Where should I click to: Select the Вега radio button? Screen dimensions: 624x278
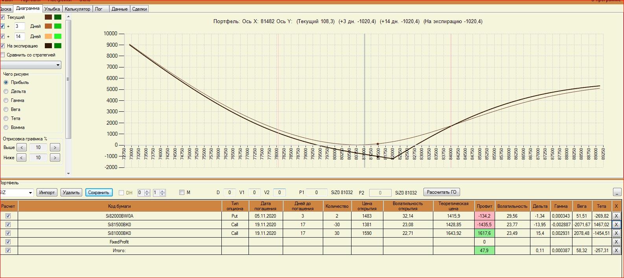point(6,109)
